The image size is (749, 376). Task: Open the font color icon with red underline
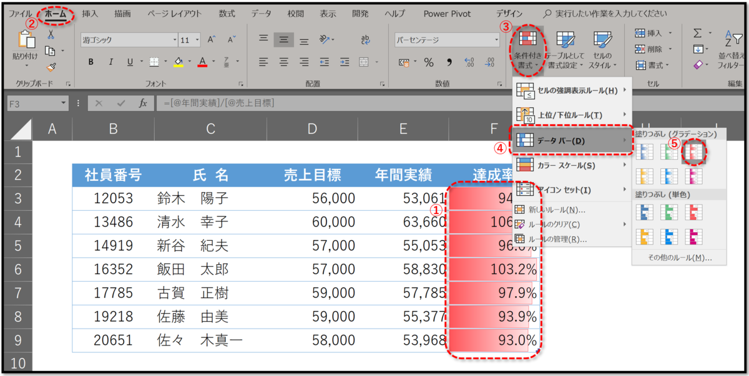coord(202,62)
